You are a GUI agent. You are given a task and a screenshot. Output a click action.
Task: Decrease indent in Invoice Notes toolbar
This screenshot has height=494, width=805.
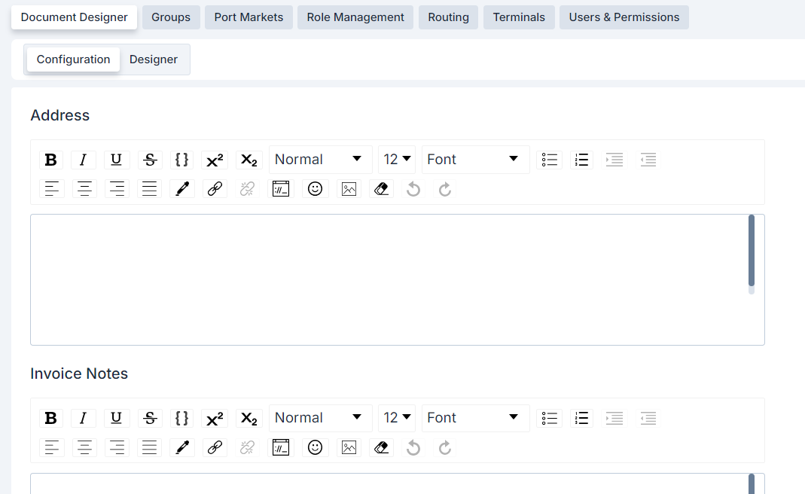[648, 418]
